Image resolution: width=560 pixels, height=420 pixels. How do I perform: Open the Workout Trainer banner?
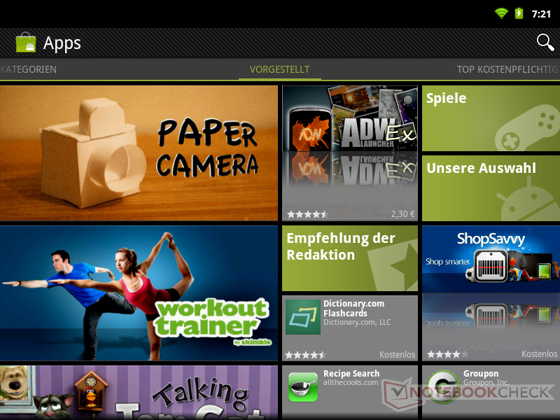(139, 293)
